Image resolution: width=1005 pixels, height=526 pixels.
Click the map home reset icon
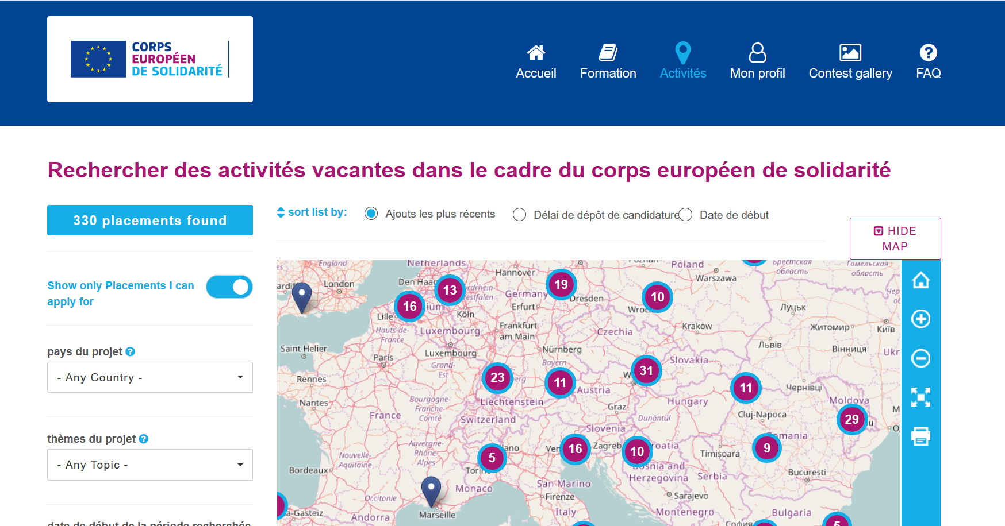coord(920,280)
